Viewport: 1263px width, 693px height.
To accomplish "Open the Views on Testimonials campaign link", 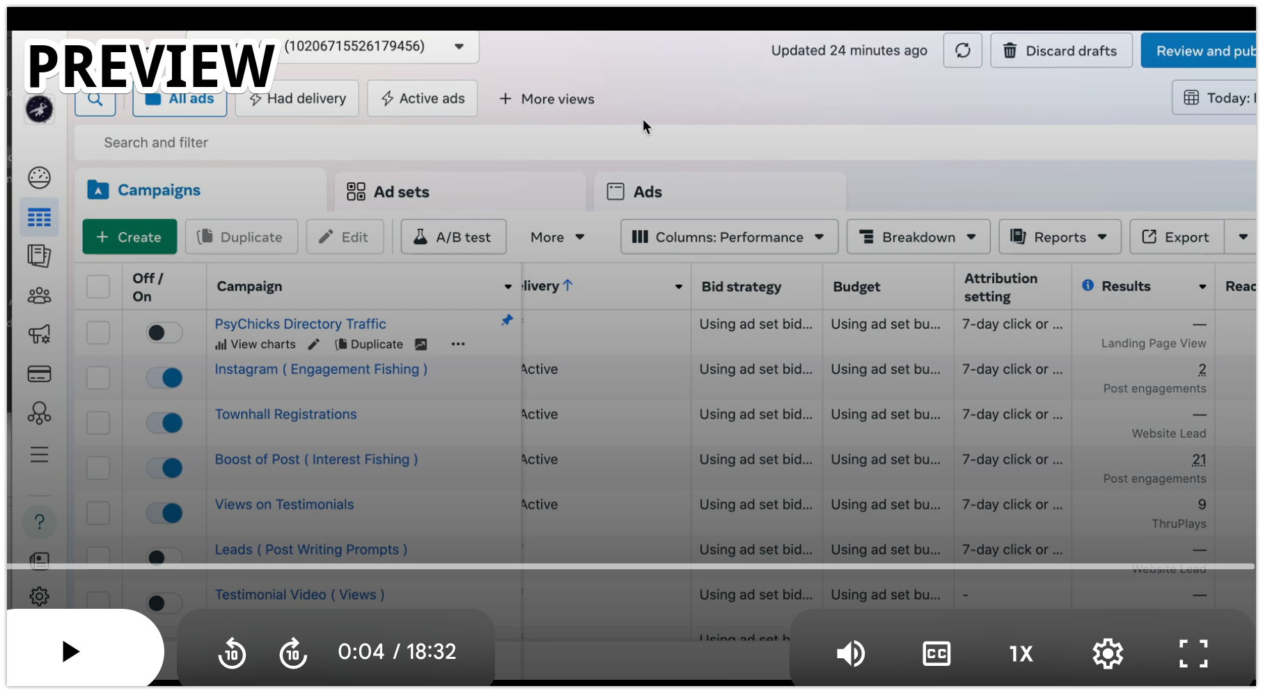I will pos(284,505).
